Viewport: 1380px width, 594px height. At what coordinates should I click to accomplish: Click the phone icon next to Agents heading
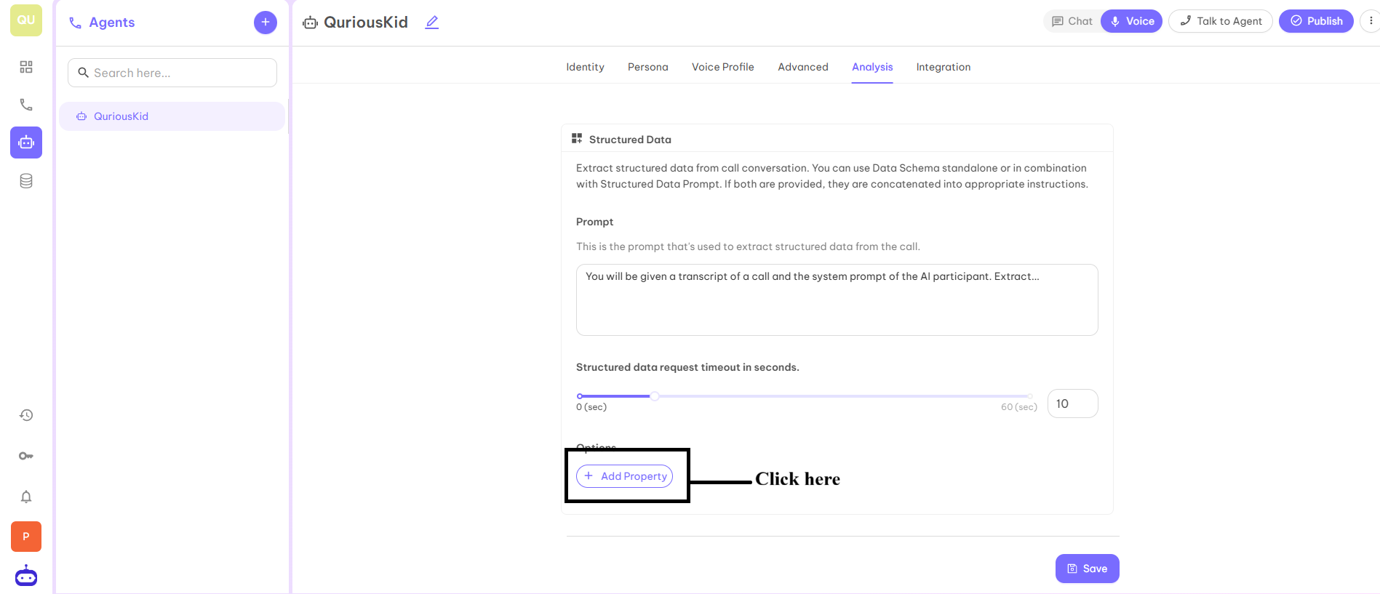coord(75,23)
